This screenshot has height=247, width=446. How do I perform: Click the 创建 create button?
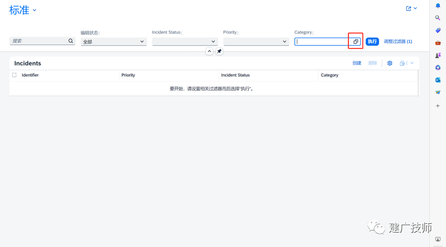tap(357, 63)
